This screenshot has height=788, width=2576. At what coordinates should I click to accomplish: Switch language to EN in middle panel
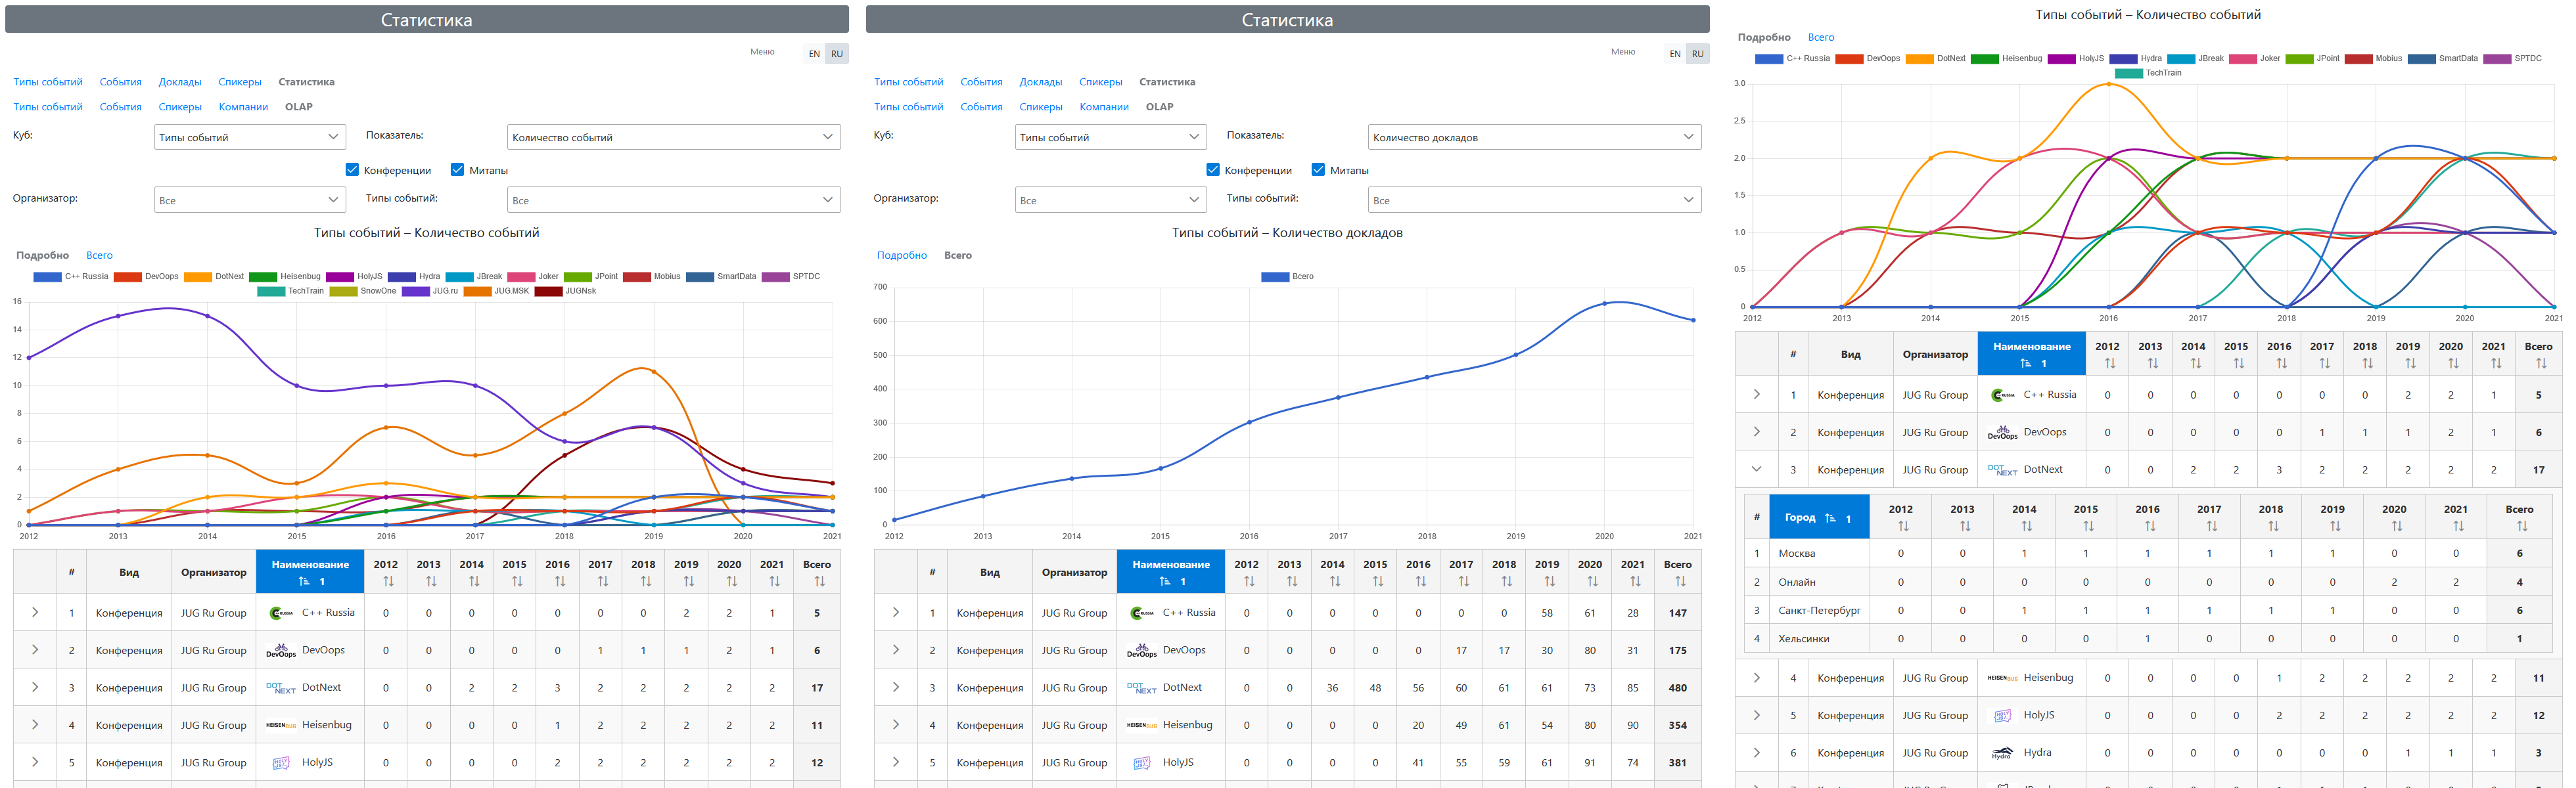point(1675,54)
